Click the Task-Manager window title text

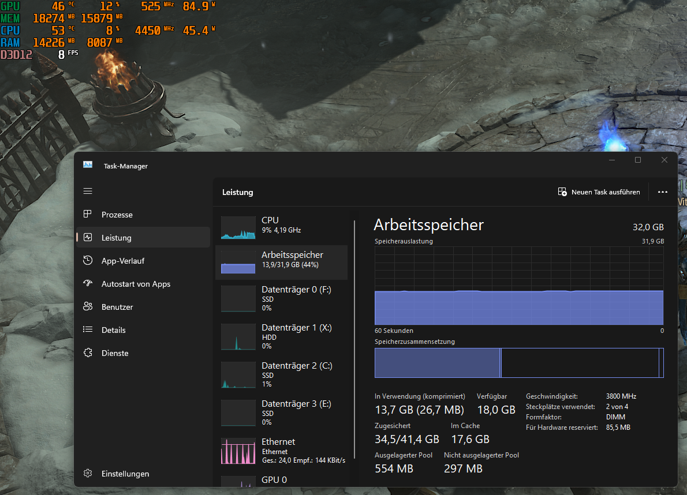[x=126, y=166]
